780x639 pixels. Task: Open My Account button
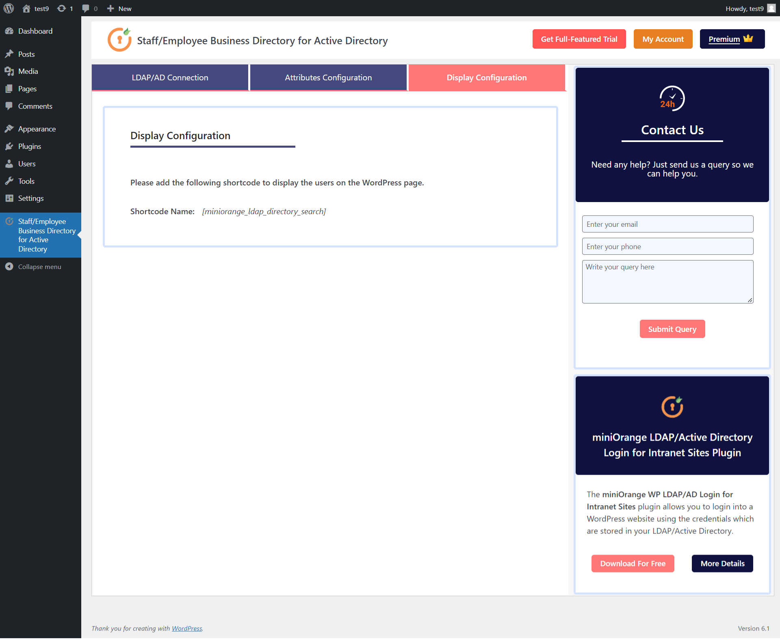(663, 39)
